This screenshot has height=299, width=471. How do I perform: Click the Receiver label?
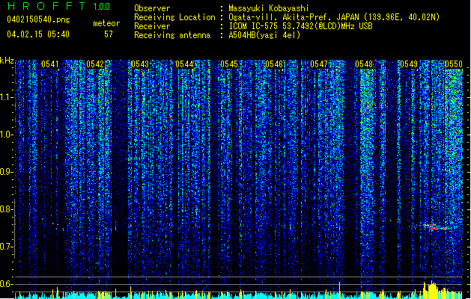click(152, 26)
